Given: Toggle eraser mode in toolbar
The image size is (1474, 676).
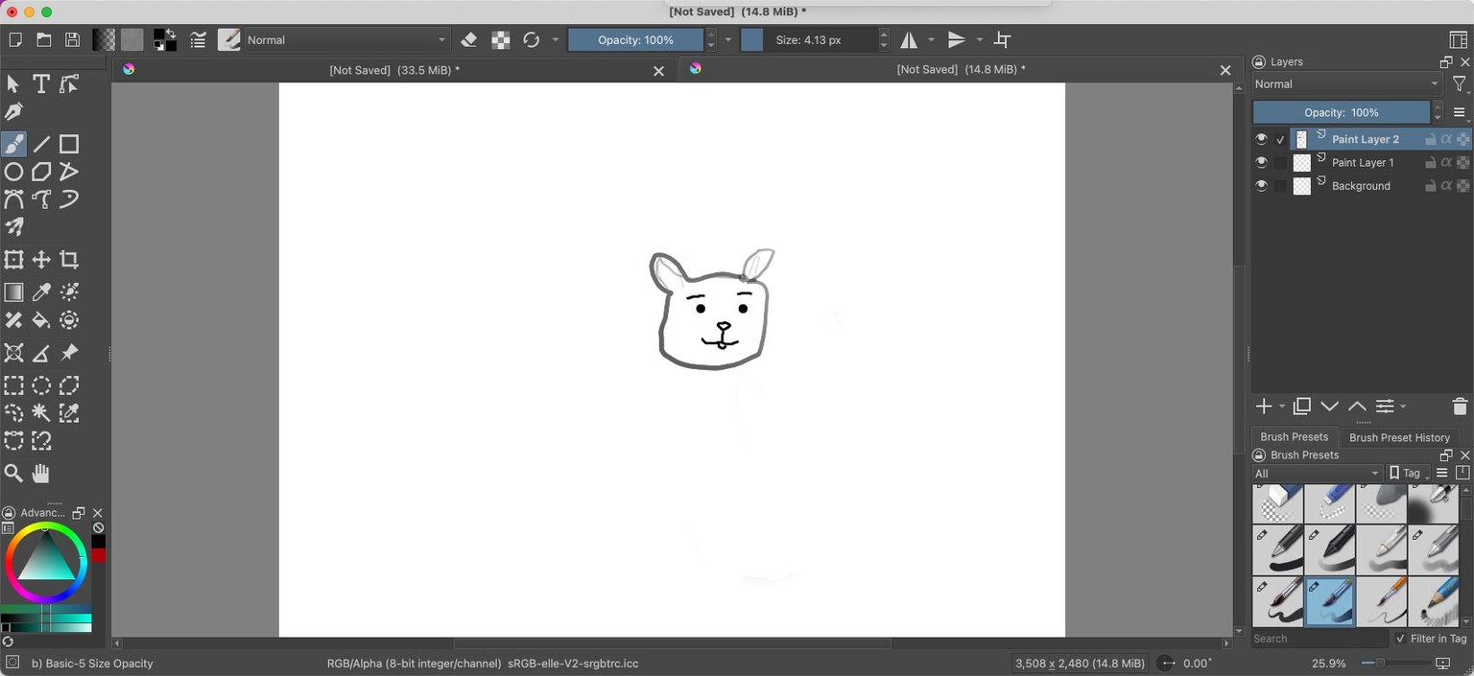Looking at the screenshot, I should click(469, 40).
